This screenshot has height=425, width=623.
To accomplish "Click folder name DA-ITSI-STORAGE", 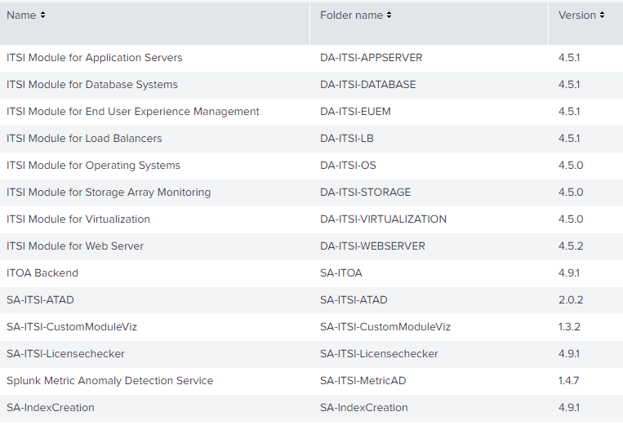I will click(365, 193).
